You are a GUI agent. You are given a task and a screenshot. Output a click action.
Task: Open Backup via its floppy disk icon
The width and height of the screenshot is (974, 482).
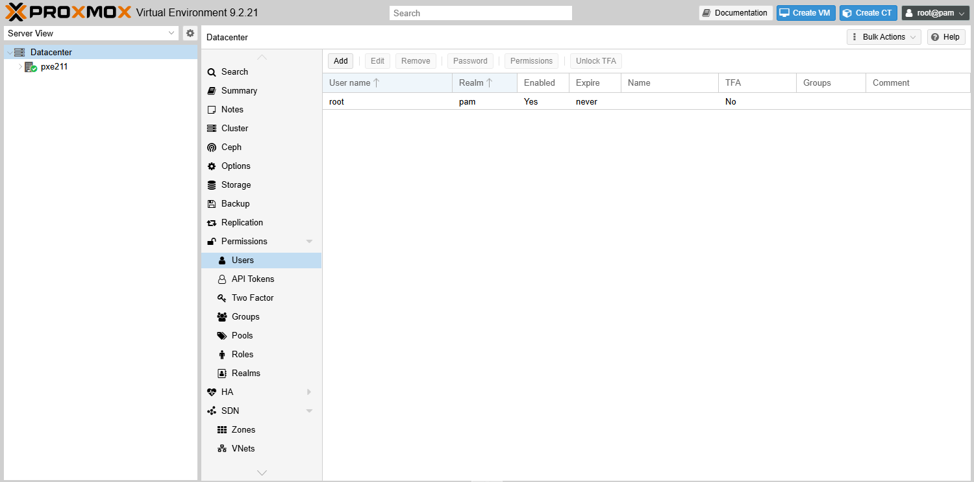(x=212, y=204)
